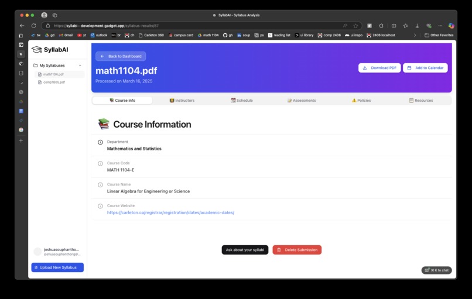The image size is (472, 299).
Task: Toggle the vertical tabs pane icon
Action: click(x=20, y=36)
